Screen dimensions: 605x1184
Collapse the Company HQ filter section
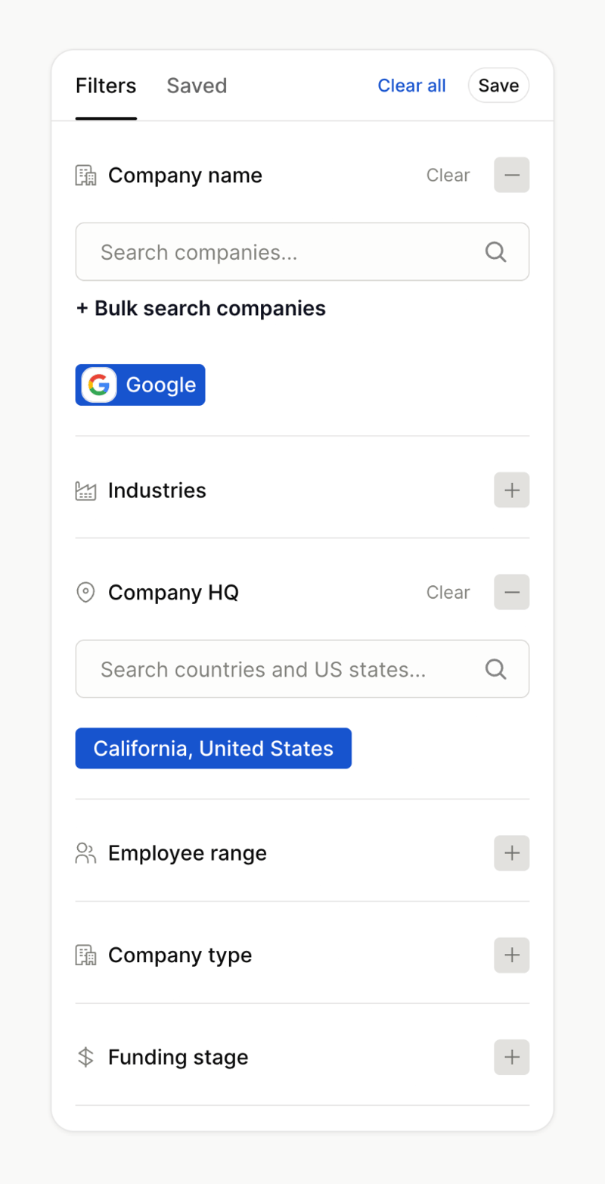511,592
